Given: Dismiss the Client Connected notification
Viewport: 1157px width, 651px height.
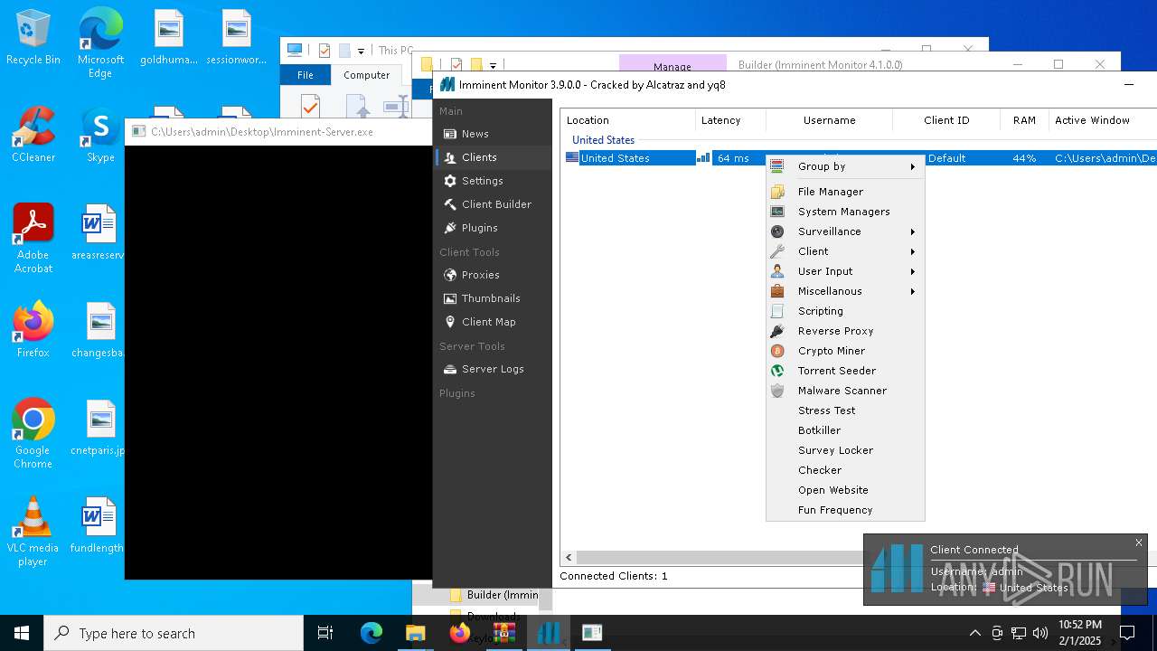Looking at the screenshot, I should pos(1139,542).
